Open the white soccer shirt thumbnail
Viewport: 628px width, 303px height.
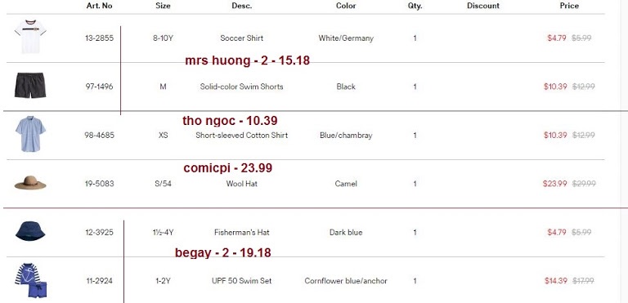(30, 37)
